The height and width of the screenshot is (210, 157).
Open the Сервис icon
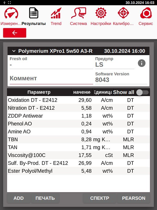(146, 13)
